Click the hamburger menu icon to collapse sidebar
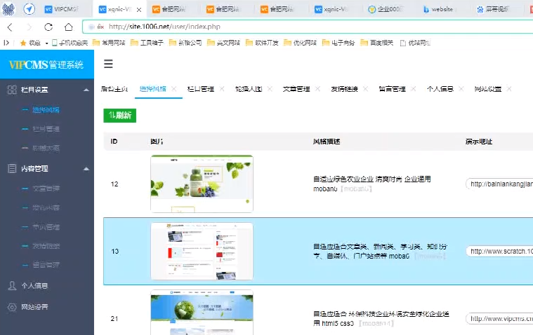533x335 pixels. [108, 64]
